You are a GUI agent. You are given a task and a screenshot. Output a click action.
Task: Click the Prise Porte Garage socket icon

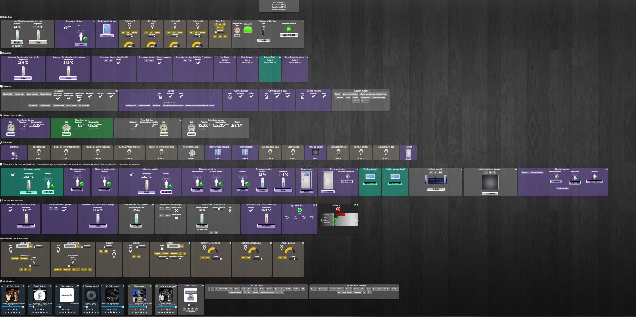tap(11, 127)
